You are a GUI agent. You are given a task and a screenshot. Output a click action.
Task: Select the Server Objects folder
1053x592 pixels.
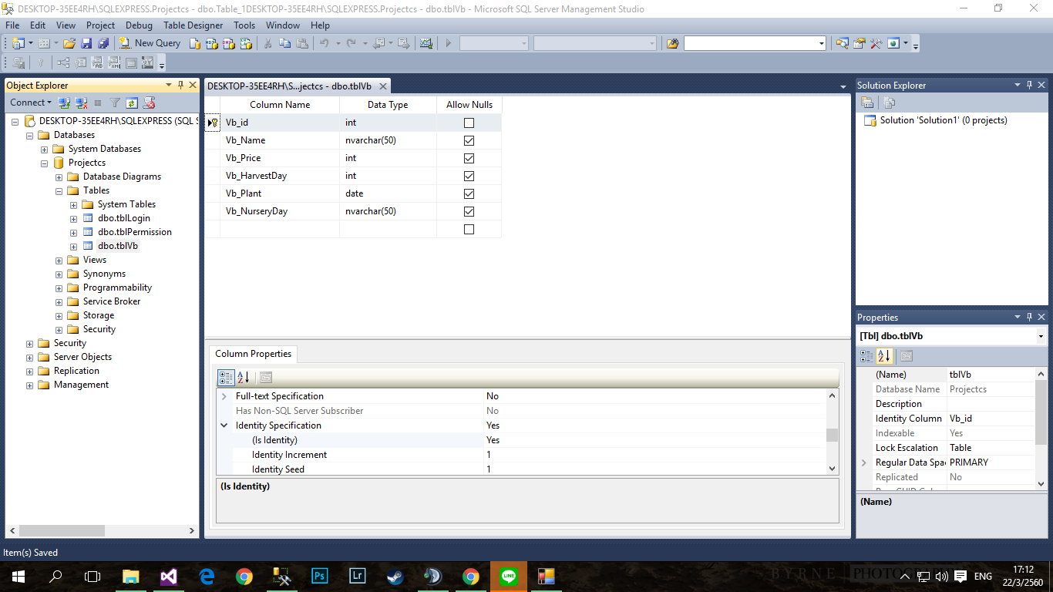82,357
